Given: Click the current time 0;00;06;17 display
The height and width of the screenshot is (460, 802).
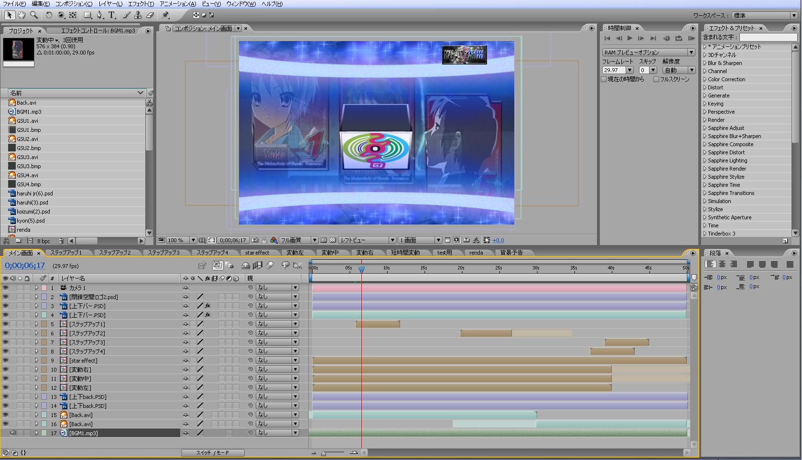Looking at the screenshot, I should coord(25,266).
